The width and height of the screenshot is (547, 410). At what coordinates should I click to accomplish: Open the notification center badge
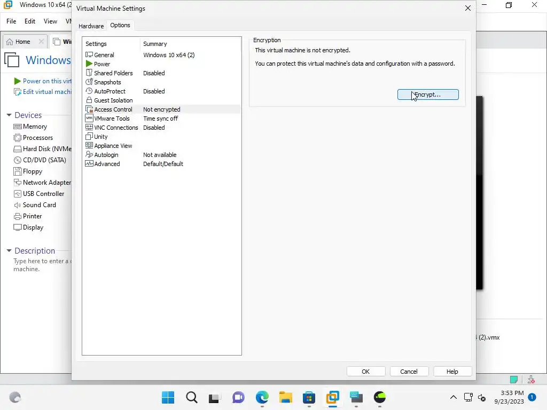click(532, 397)
